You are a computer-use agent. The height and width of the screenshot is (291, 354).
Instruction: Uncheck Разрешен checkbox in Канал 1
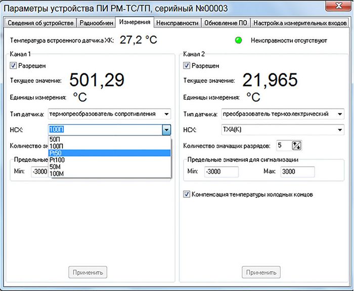pos(14,65)
